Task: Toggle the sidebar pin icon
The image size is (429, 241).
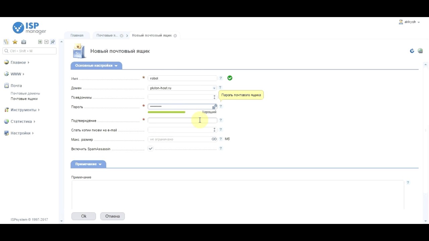Action: 53,42
